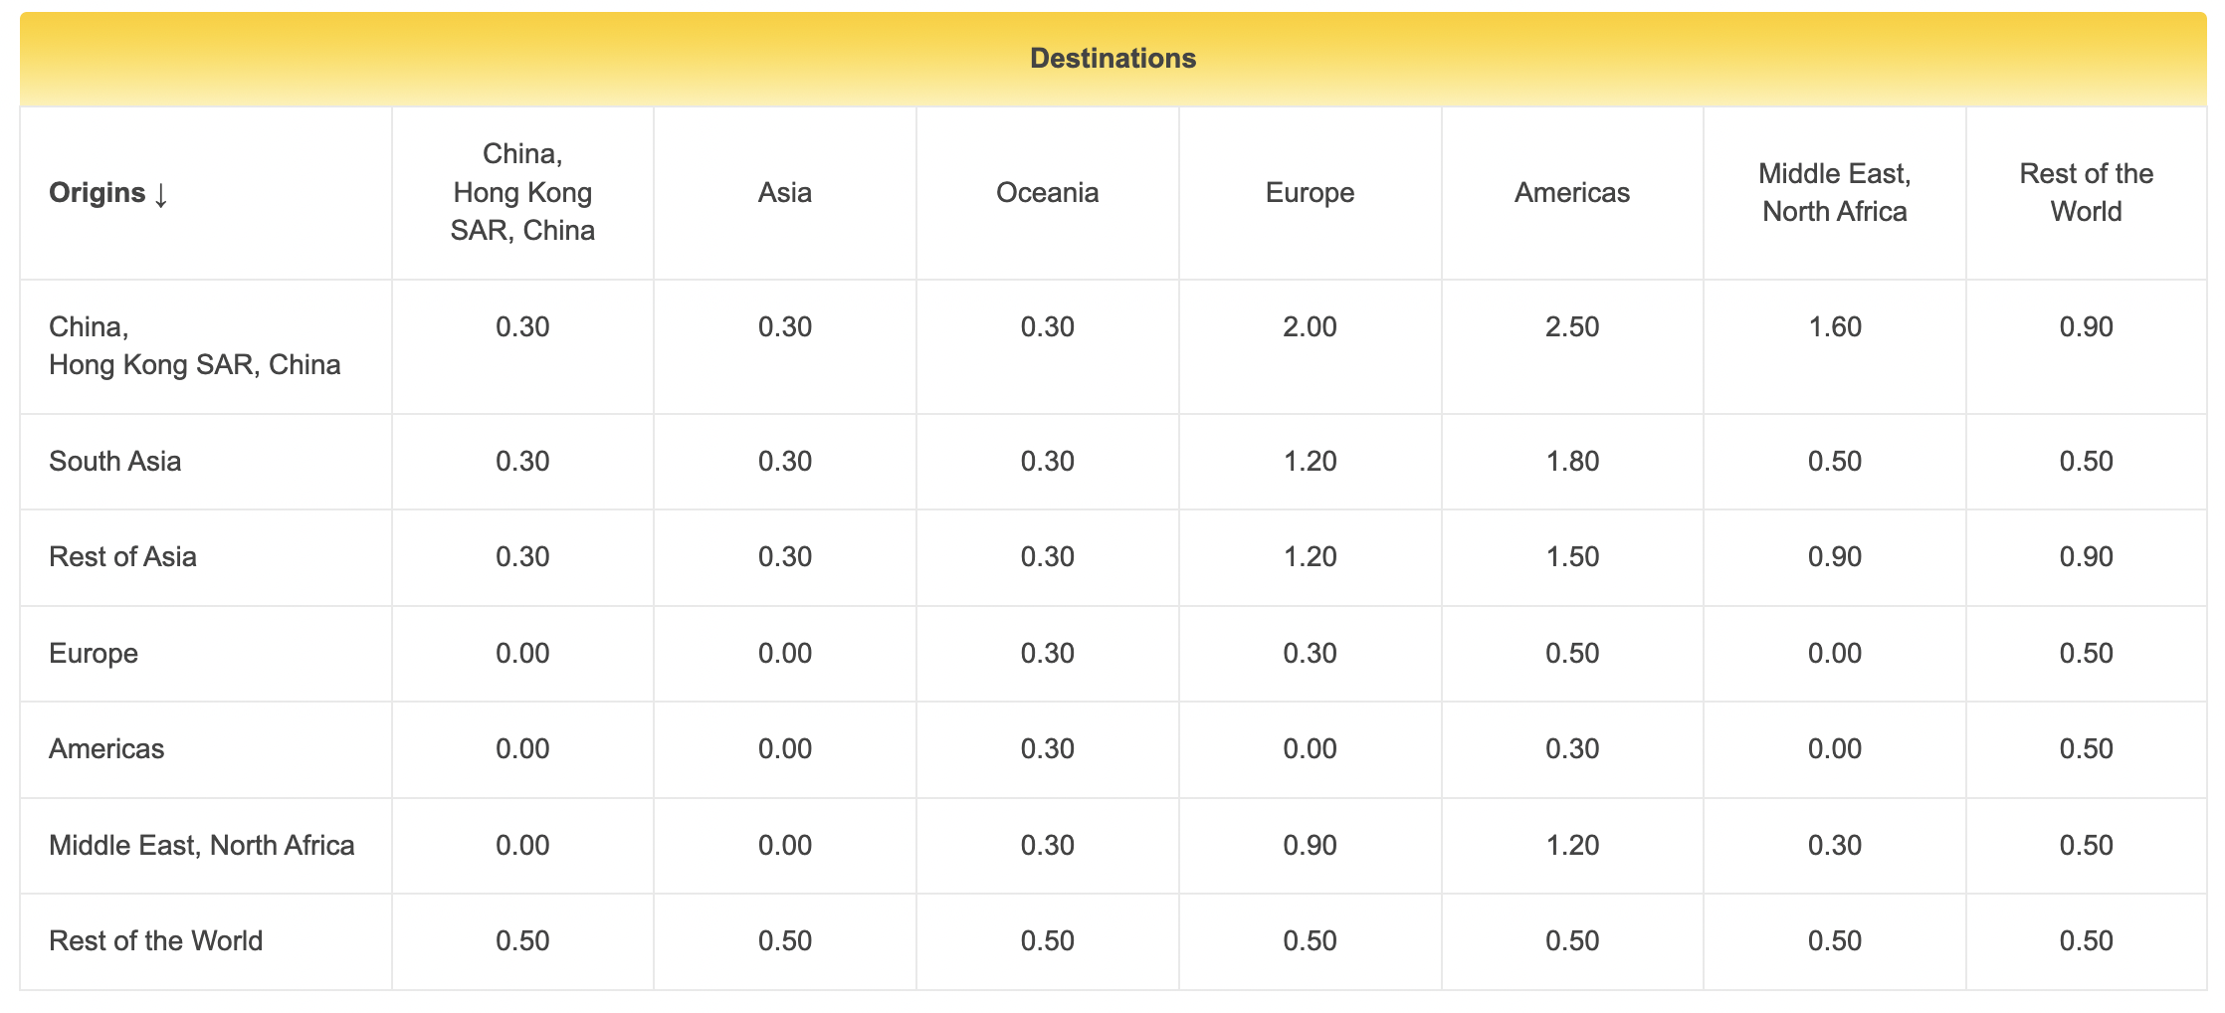The image size is (2225, 1013).
Task: Click 0.30 in China row, Oceania column
Action: (x=1047, y=326)
